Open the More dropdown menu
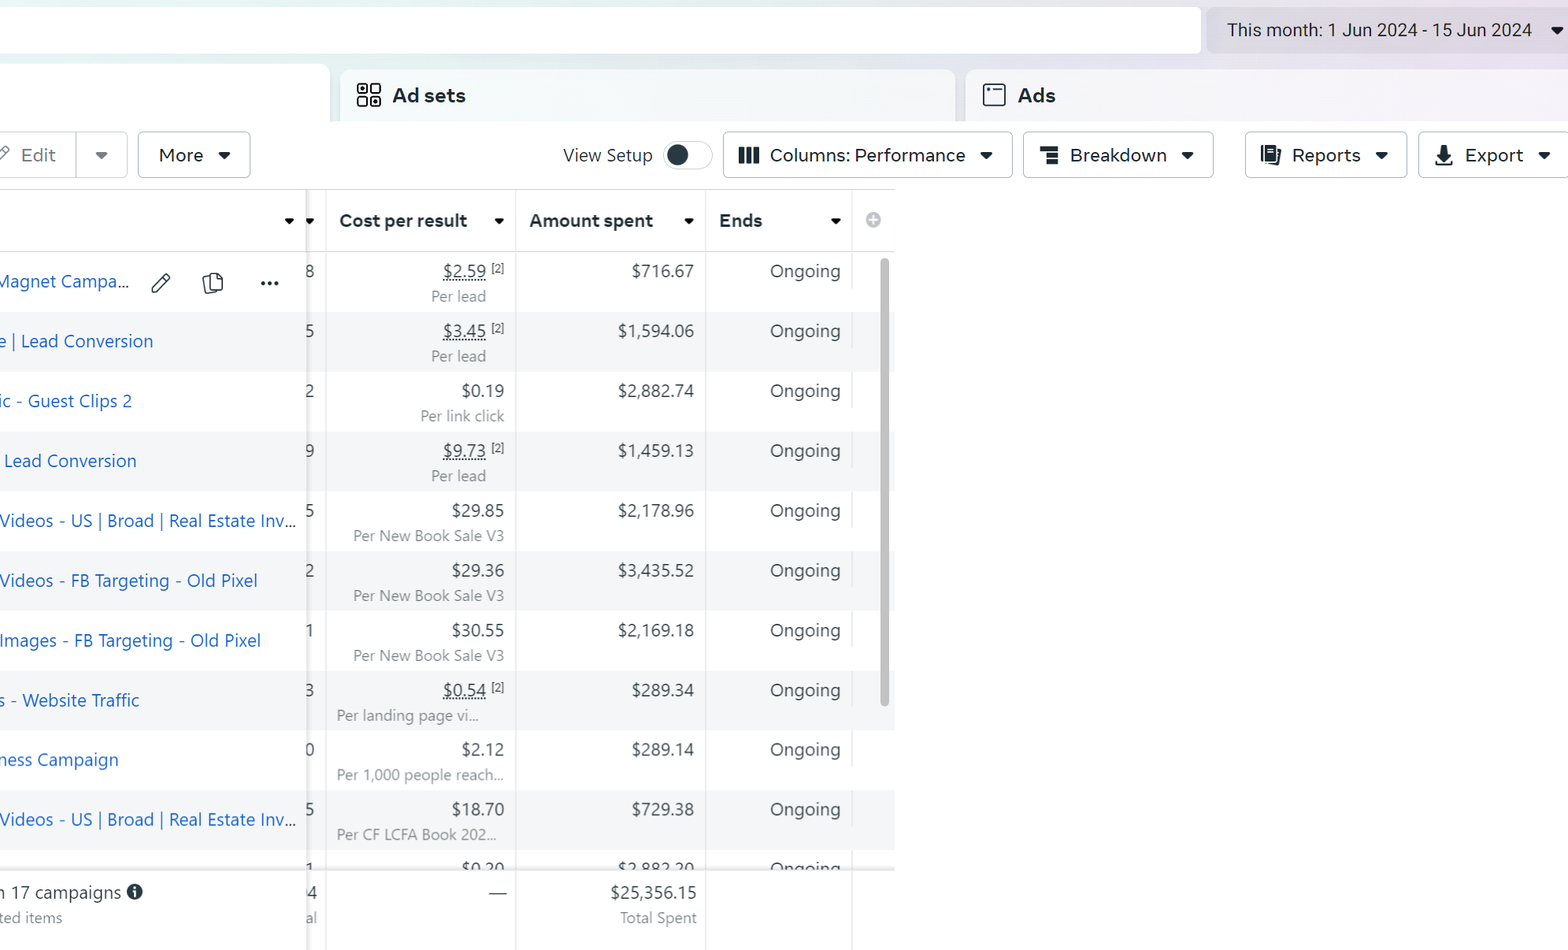 [x=194, y=155]
